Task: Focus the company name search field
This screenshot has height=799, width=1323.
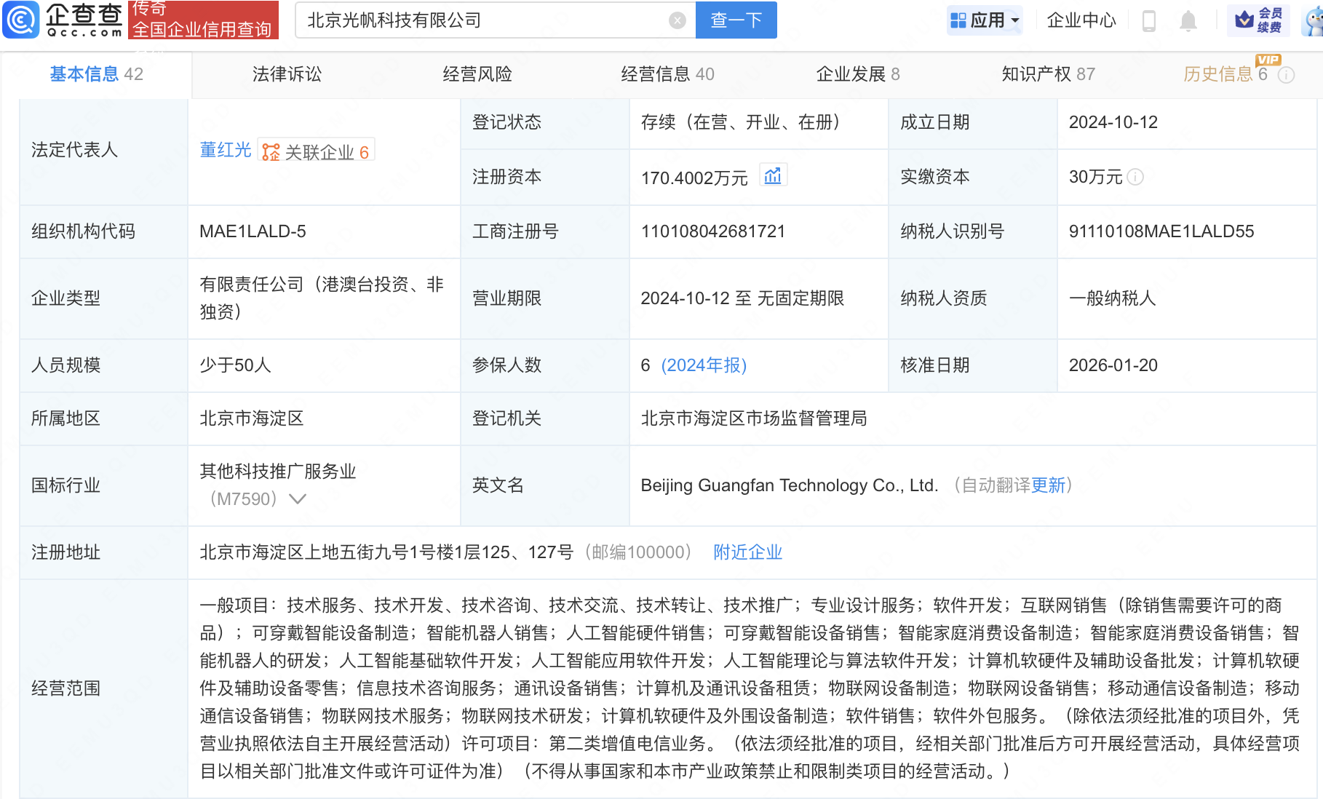Action: tap(484, 20)
